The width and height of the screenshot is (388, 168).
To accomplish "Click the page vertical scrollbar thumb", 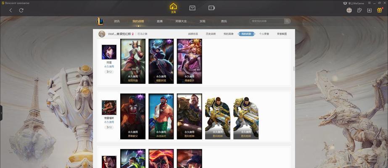I will [294, 68].
